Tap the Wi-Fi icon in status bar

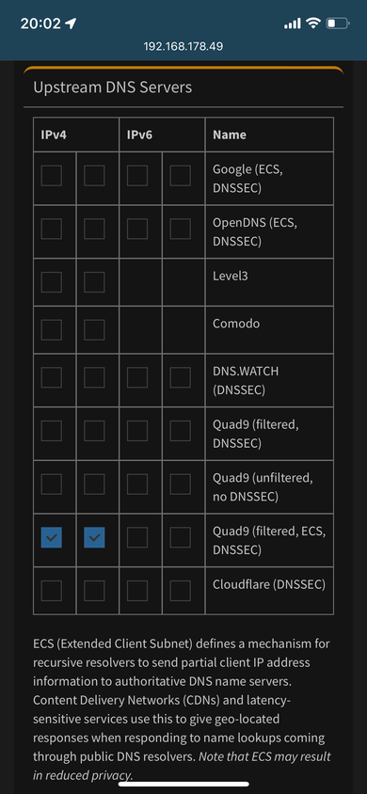[x=314, y=23]
